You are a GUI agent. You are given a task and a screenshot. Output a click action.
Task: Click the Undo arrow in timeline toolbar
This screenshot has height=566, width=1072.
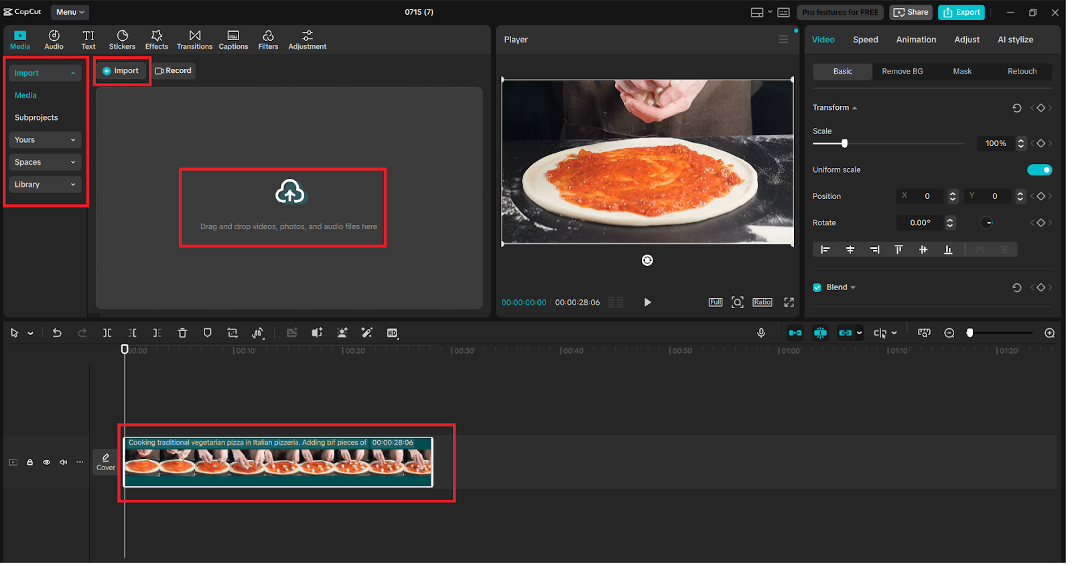point(57,333)
